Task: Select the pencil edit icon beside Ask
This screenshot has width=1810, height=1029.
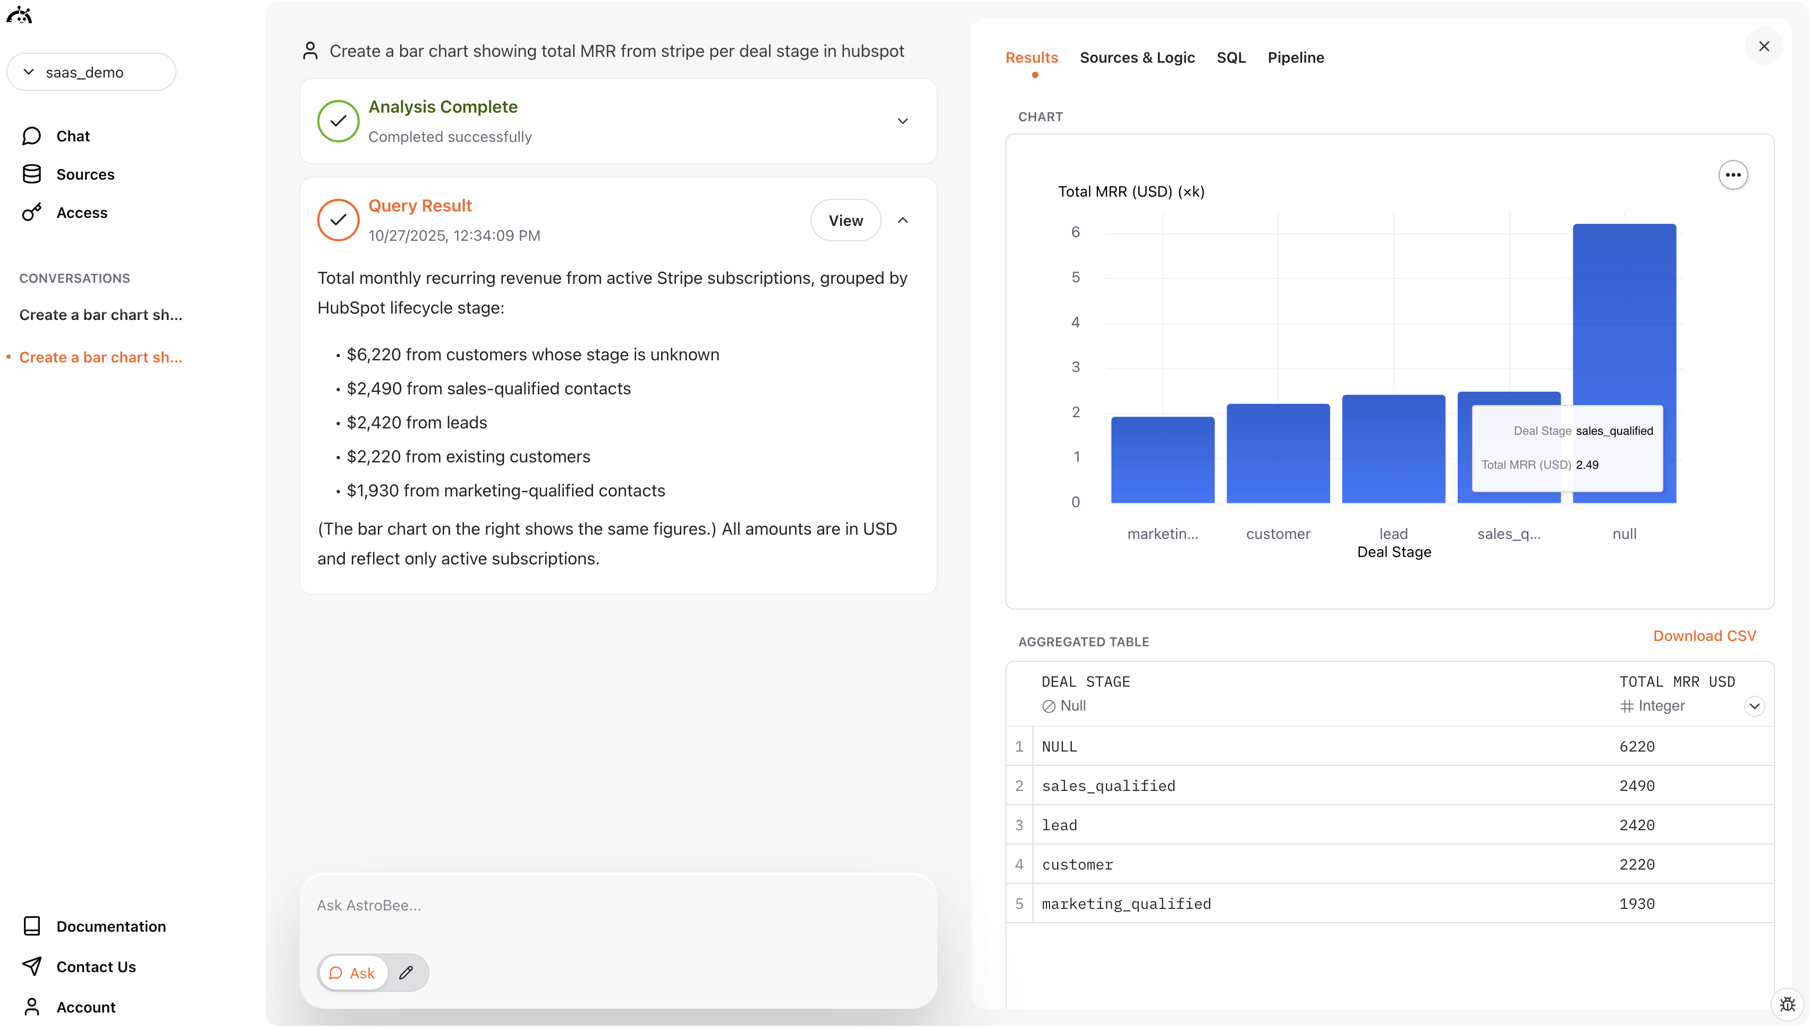Action: pos(406,973)
